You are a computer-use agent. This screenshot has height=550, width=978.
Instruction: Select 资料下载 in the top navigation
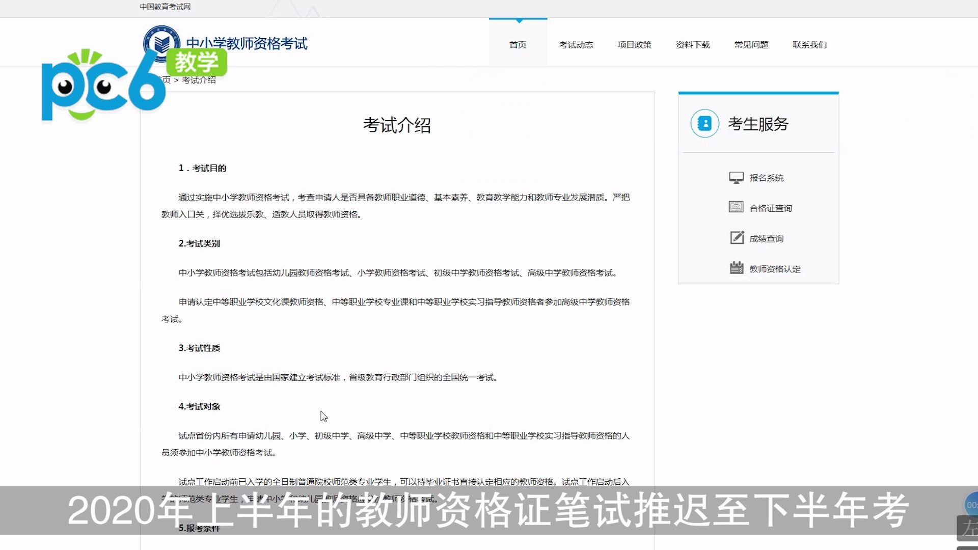pos(693,45)
